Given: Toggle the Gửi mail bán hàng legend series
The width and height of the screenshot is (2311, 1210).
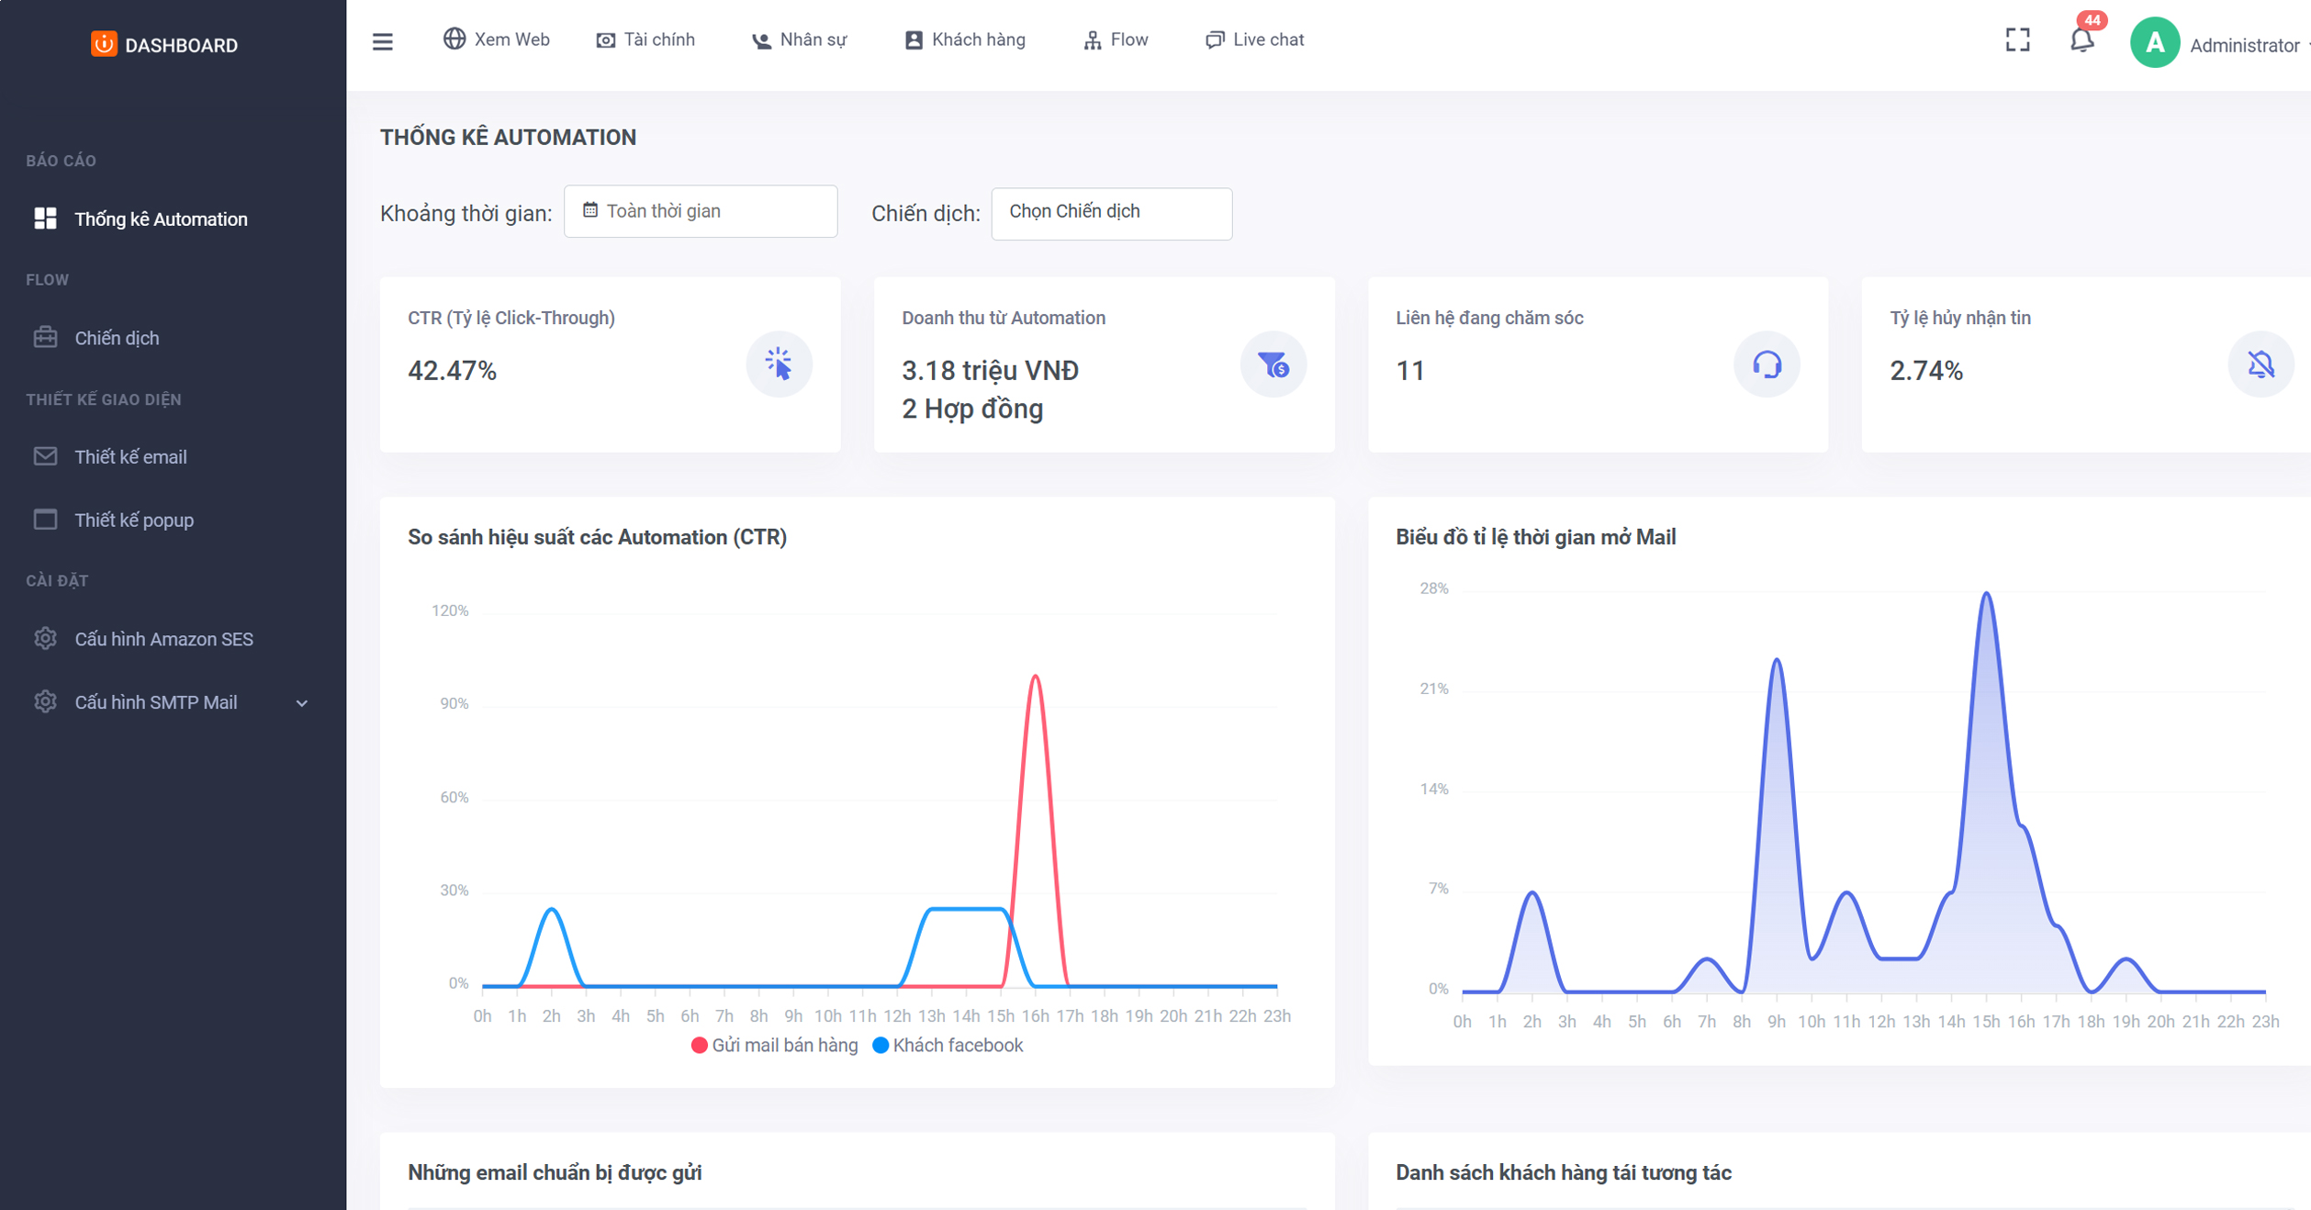Looking at the screenshot, I should 775,1045.
